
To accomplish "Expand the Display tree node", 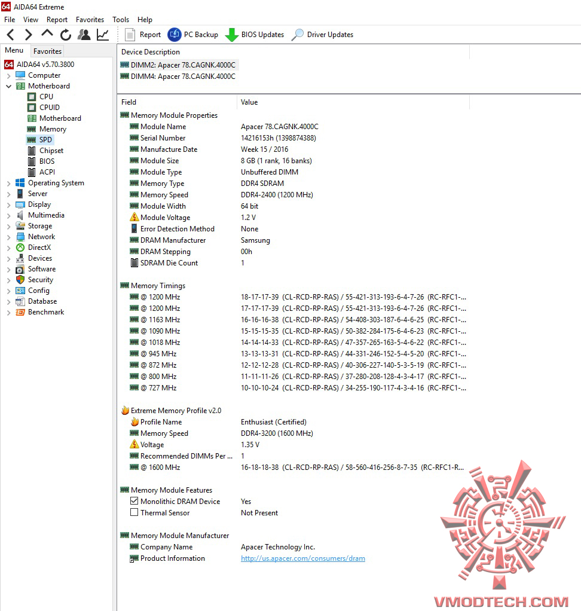I will click(8, 204).
